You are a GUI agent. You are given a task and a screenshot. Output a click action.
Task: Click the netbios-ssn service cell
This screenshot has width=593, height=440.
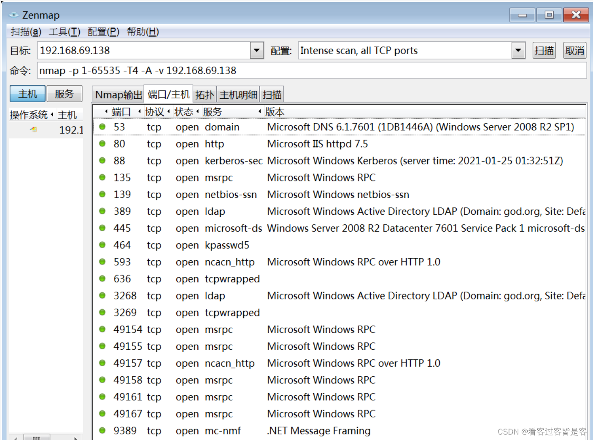[231, 194]
